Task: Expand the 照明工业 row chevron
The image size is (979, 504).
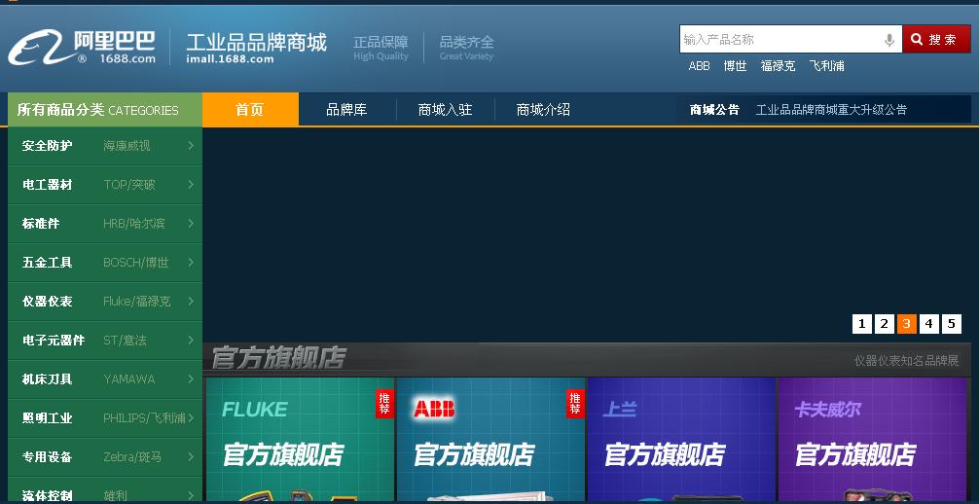Action: pos(191,417)
